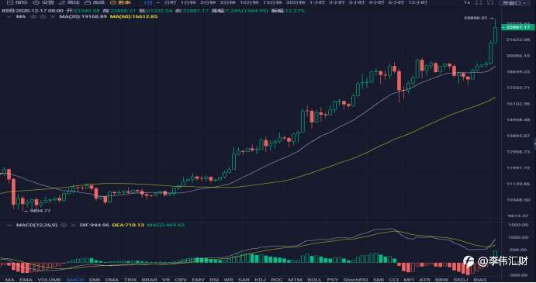Click the yellow DEA:710.13 readout
Image resolution: width=536 pixels, height=283 pixels.
tap(128, 225)
